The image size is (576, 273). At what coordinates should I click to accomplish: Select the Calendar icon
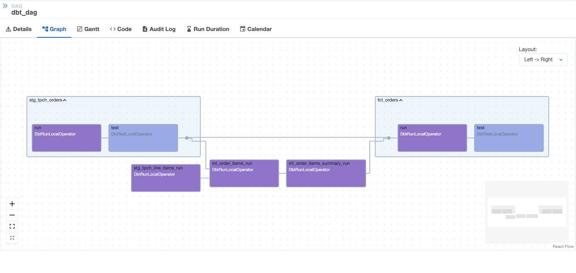tap(242, 29)
